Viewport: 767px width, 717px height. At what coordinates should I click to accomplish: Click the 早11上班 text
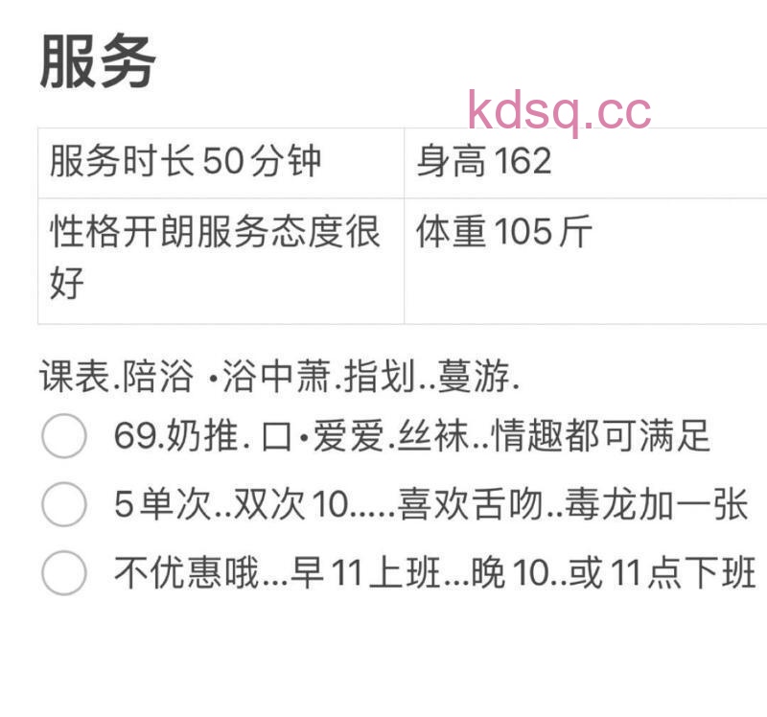pyautogui.click(x=365, y=572)
